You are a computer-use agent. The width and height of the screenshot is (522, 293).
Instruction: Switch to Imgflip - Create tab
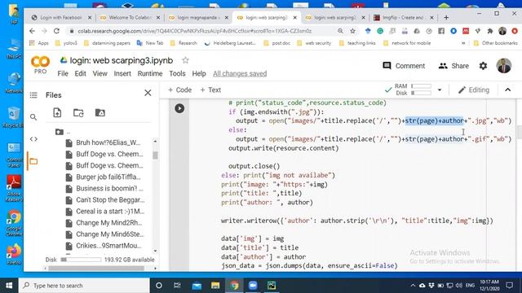tap(404, 18)
